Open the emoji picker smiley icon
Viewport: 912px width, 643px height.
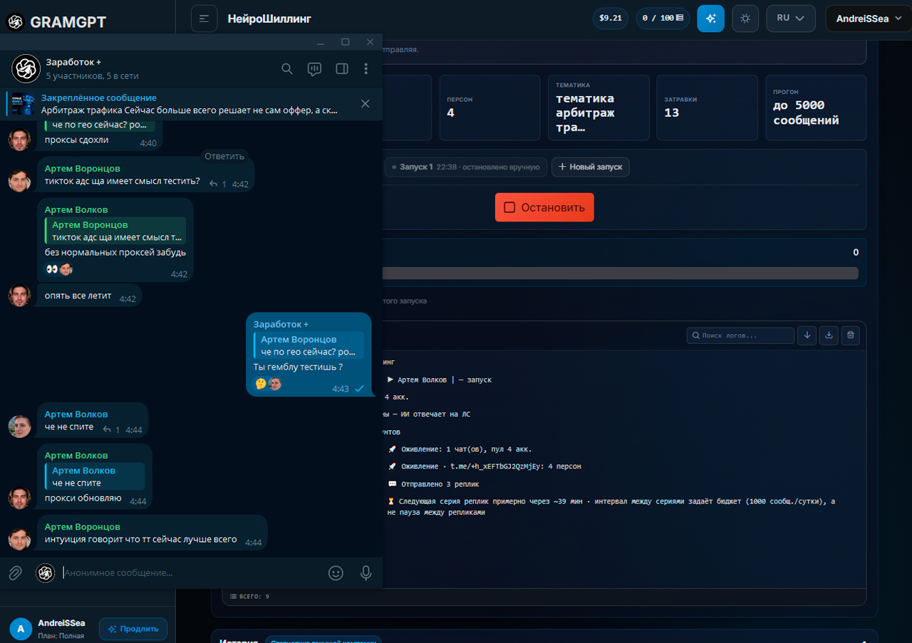(x=336, y=573)
